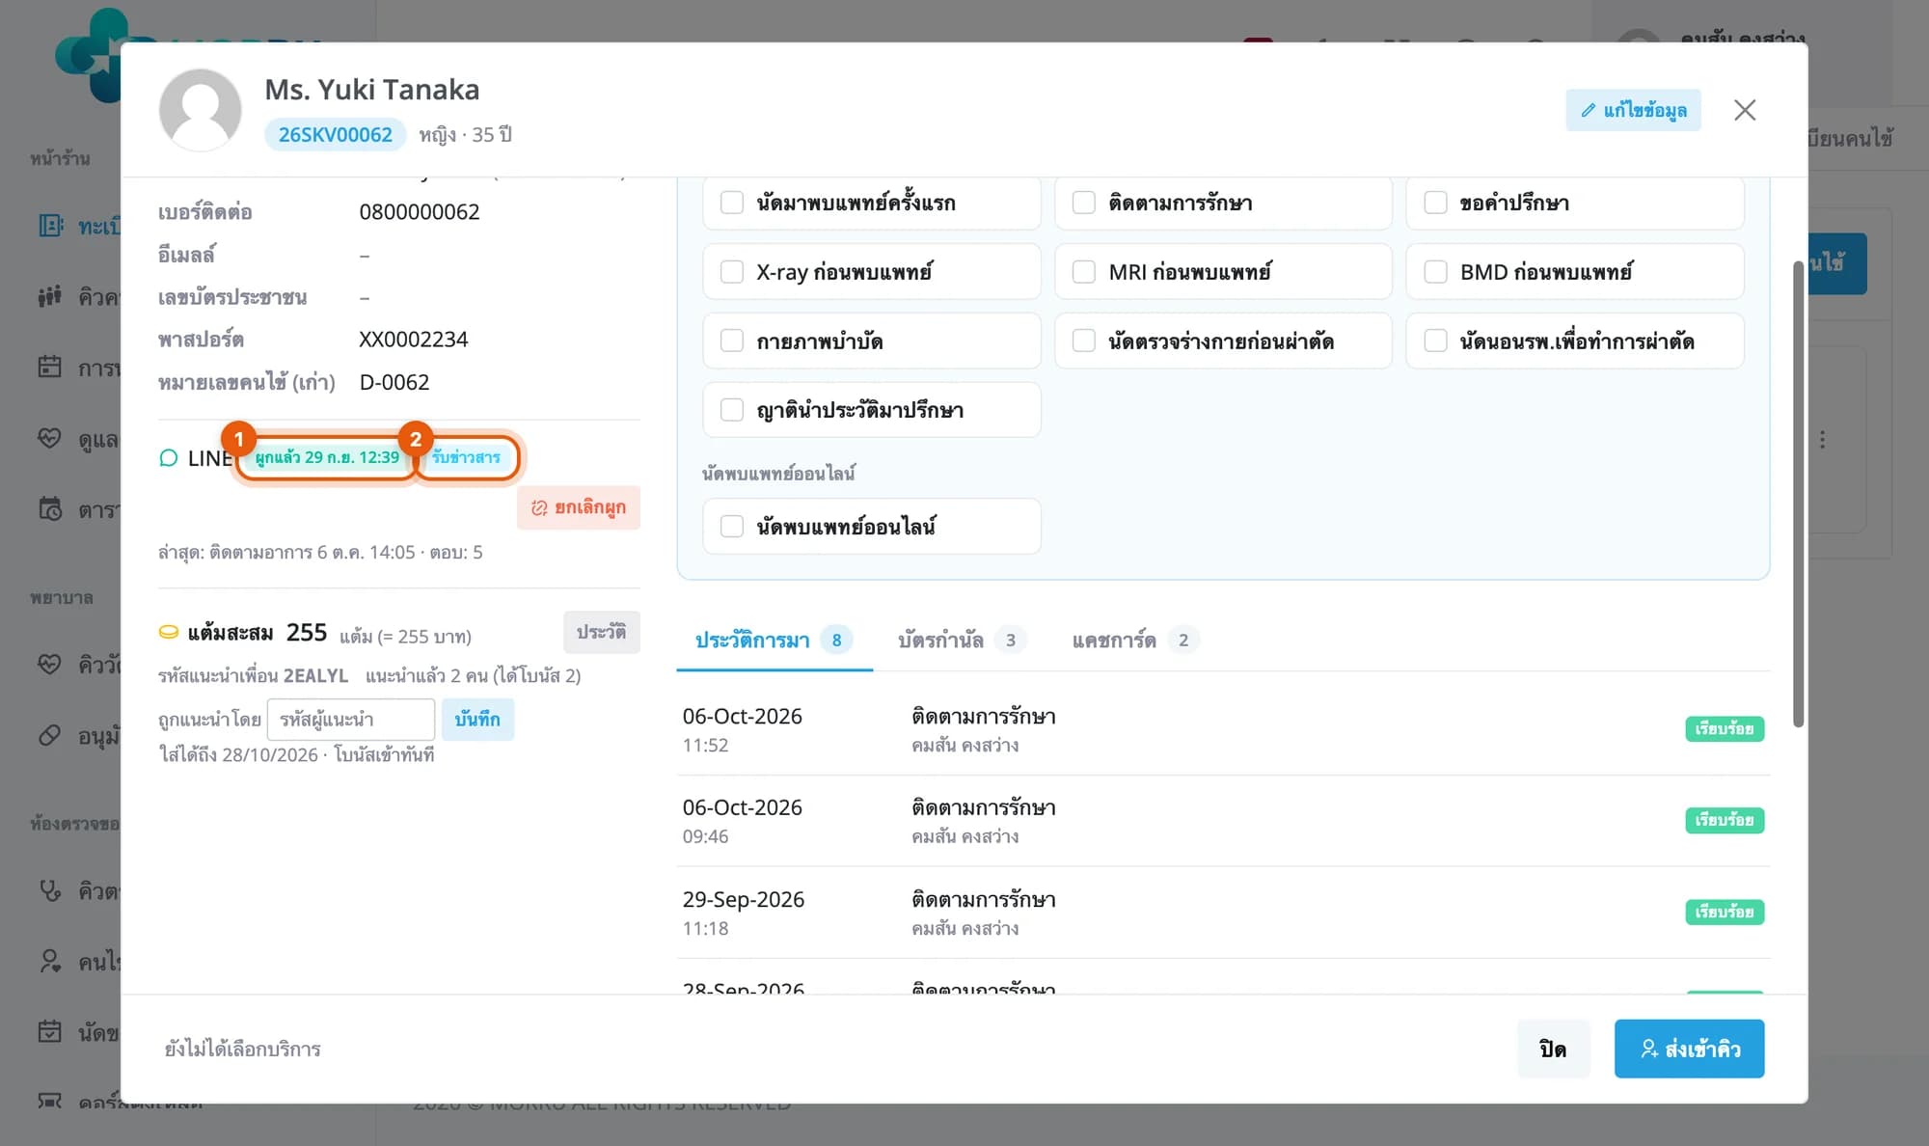Enable the นัดพบแพทย์ออนไลน์ checkbox

(732, 527)
